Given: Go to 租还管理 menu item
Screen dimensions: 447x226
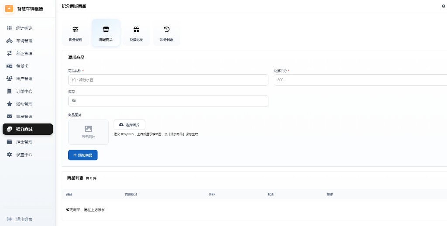Looking at the screenshot, I should tap(28, 53).
